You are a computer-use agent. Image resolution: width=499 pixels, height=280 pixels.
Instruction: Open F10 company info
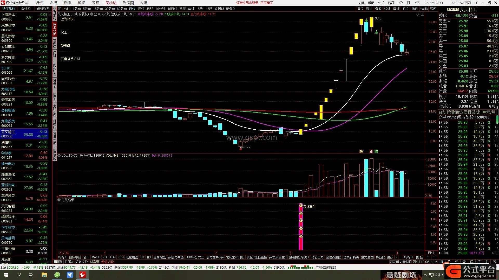pos(406,9)
